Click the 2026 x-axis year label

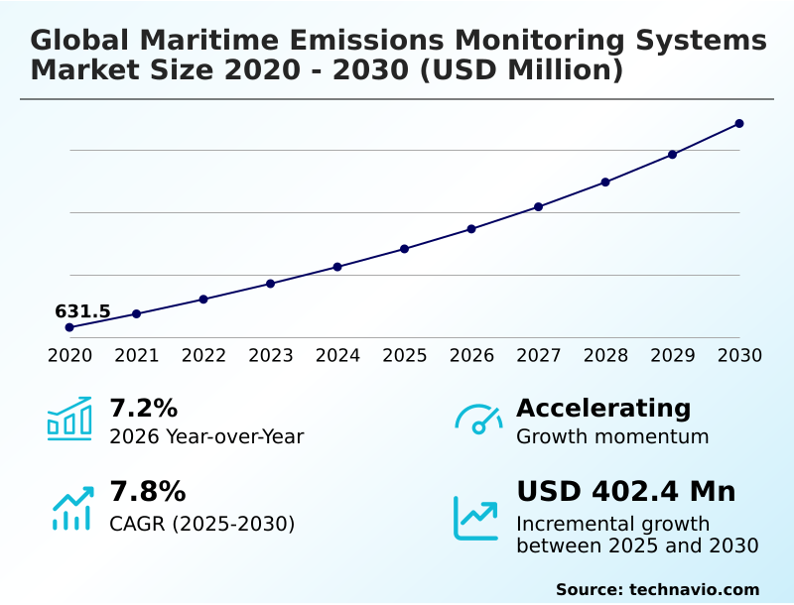pos(471,355)
